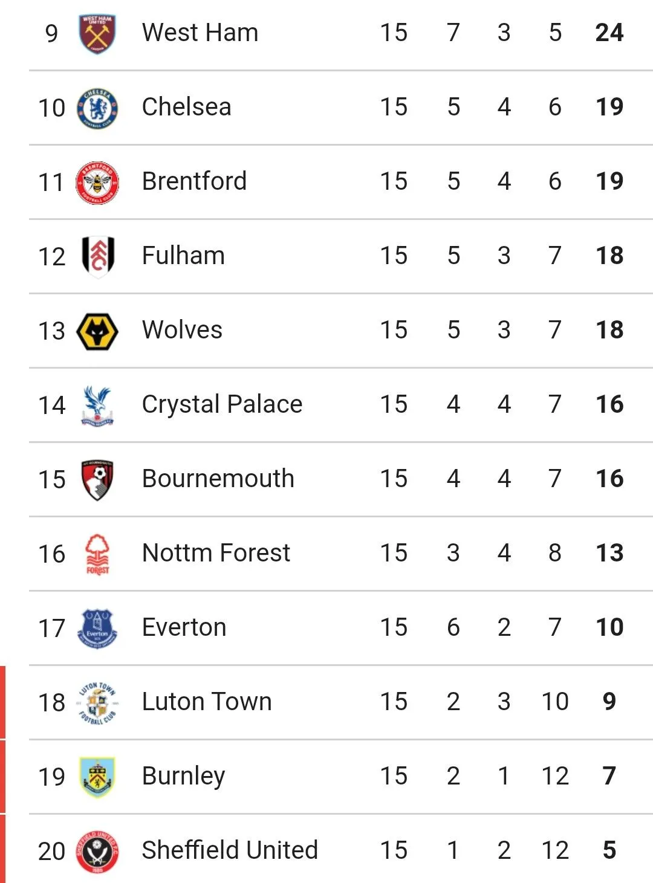
Task: Open the Sheffield United team name
Action: pyautogui.click(x=230, y=850)
